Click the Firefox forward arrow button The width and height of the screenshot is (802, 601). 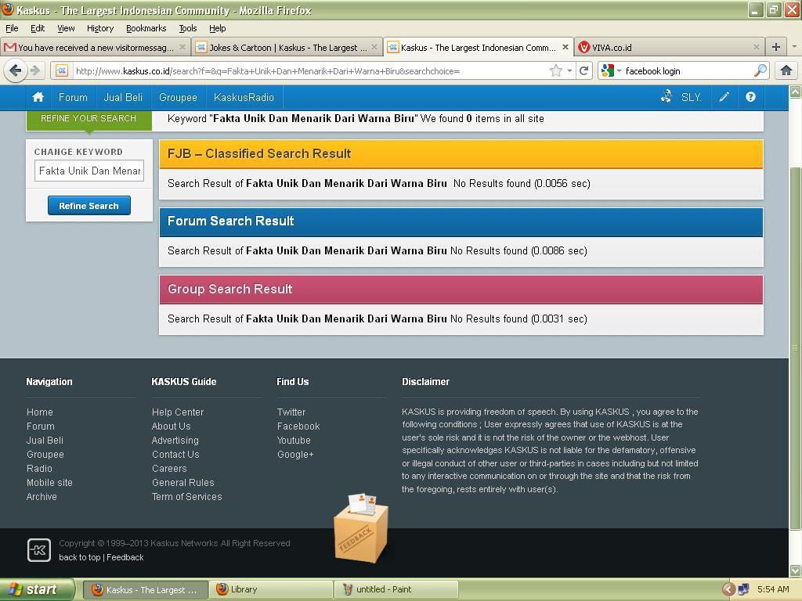(x=34, y=70)
